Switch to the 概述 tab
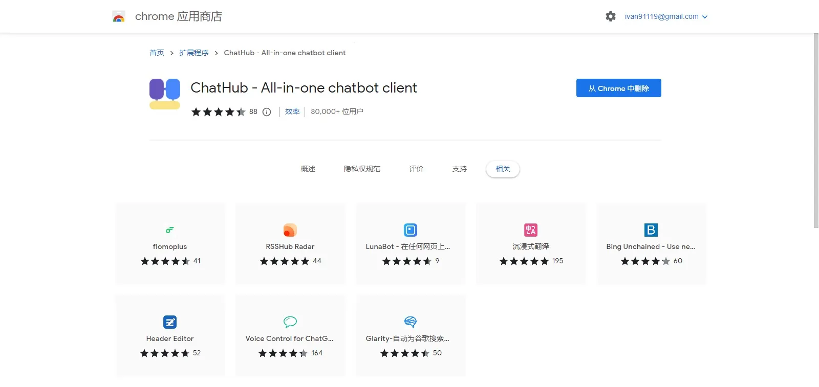Image resolution: width=819 pixels, height=387 pixels. pos(308,169)
